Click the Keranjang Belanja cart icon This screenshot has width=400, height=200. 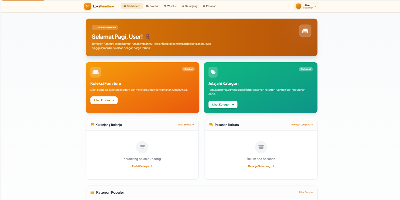coord(92,125)
